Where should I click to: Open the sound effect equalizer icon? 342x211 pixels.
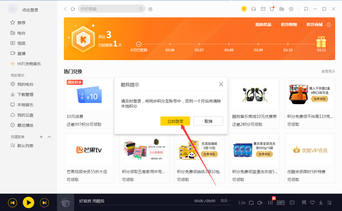pyautogui.click(x=270, y=202)
